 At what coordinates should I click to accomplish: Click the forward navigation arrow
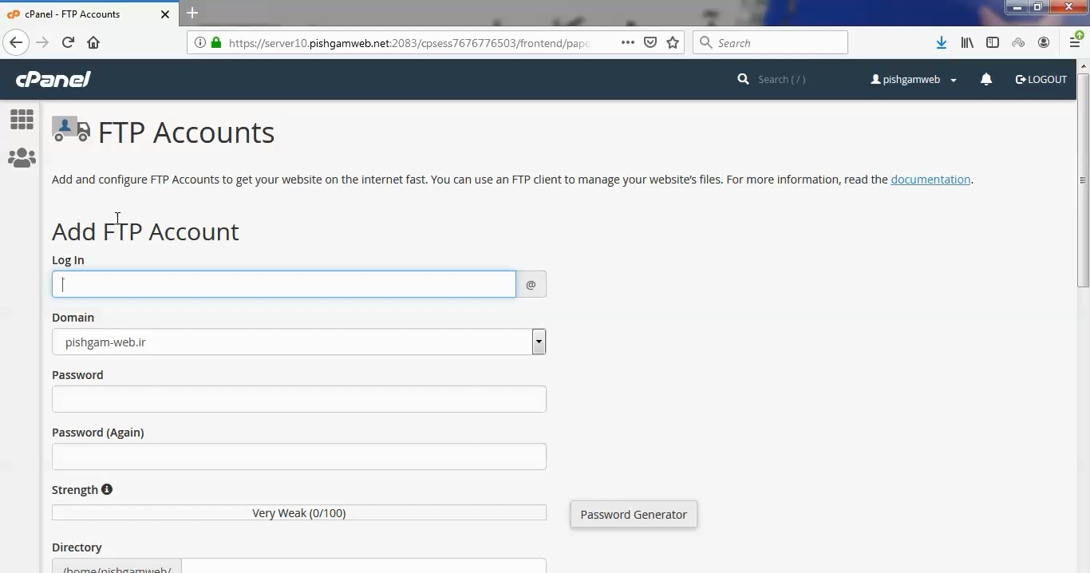(x=42, y=42)
